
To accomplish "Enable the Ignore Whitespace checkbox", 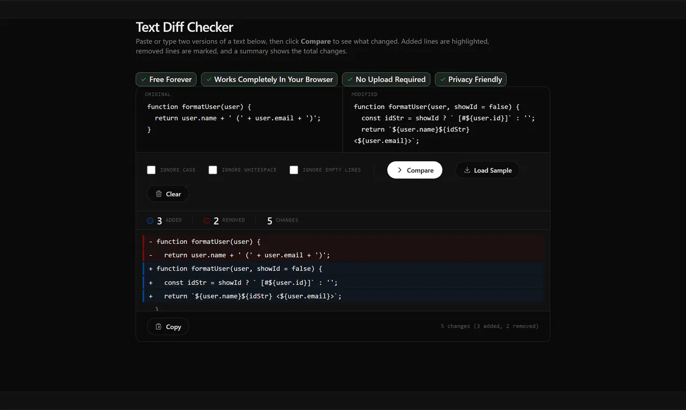I will [x=213, y=170].
